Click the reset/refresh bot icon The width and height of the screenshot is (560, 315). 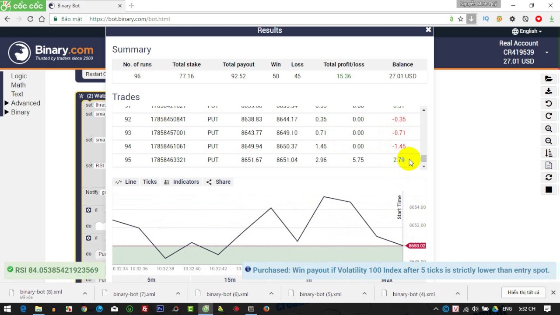tap(549, 177)
